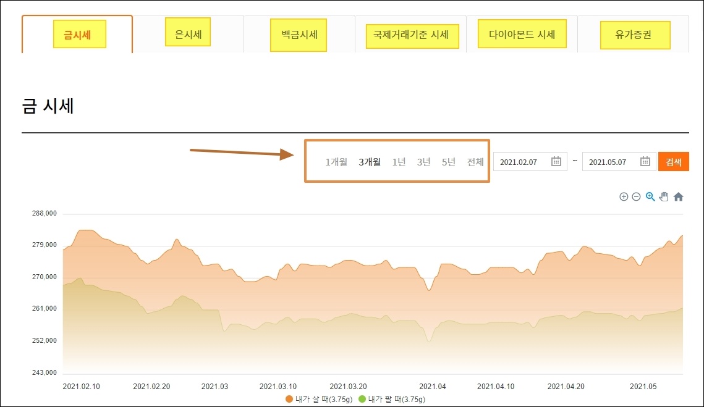Zoom out the chart with minus icon
Image resolution: width=704 pixels, height=407 pixels.
click(636, 196)
